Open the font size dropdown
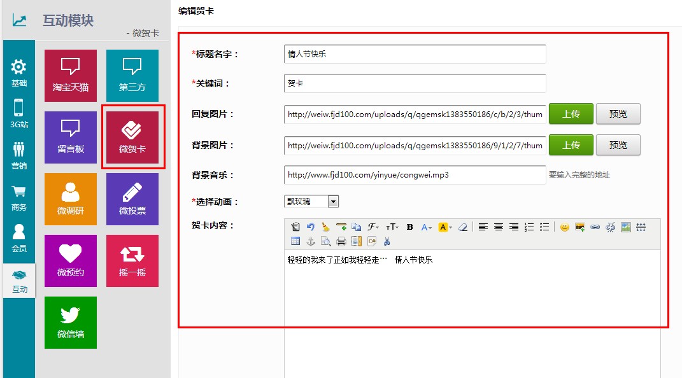The height and width of the screenshot is (378, 682). coord(392,227)
